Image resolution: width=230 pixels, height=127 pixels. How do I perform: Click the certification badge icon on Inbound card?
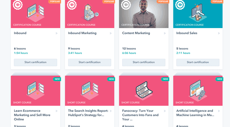click(18, 5)
